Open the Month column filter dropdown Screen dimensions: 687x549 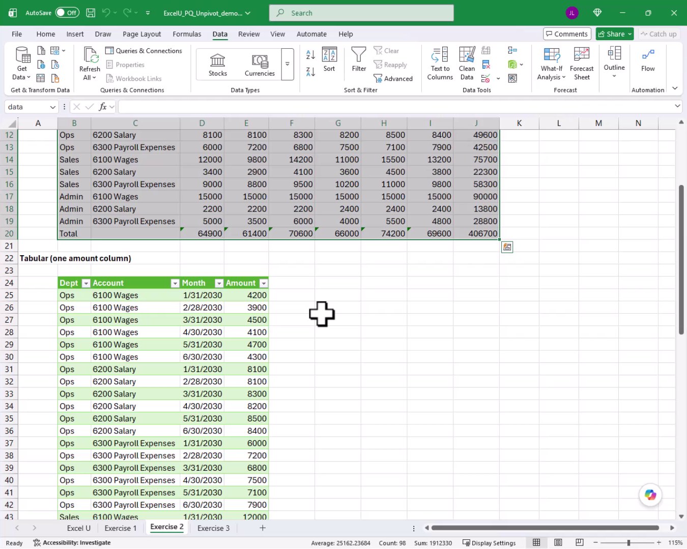219,283
